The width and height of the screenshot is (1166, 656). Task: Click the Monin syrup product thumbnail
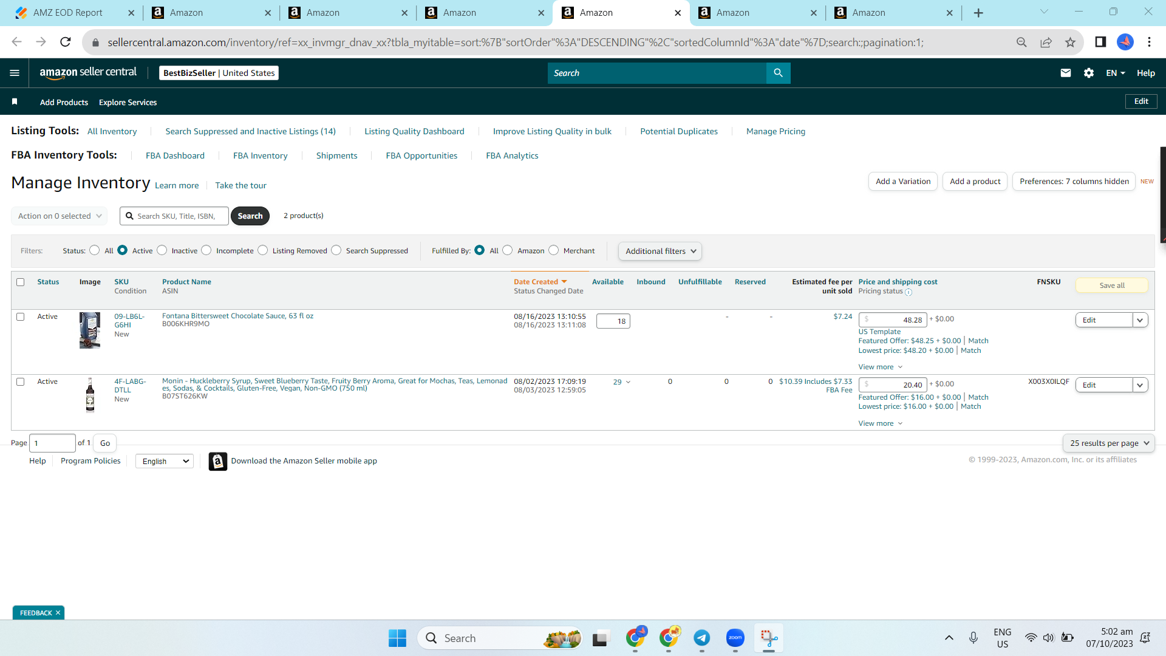coord(90,395)
